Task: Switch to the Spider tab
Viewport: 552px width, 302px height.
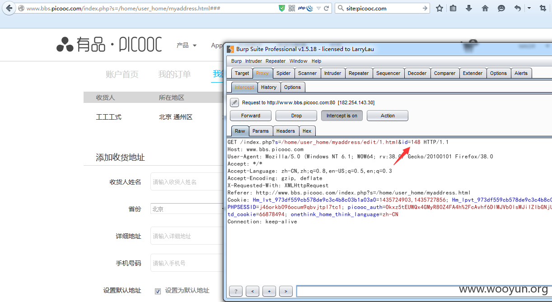Action: [x=283, y=73]
